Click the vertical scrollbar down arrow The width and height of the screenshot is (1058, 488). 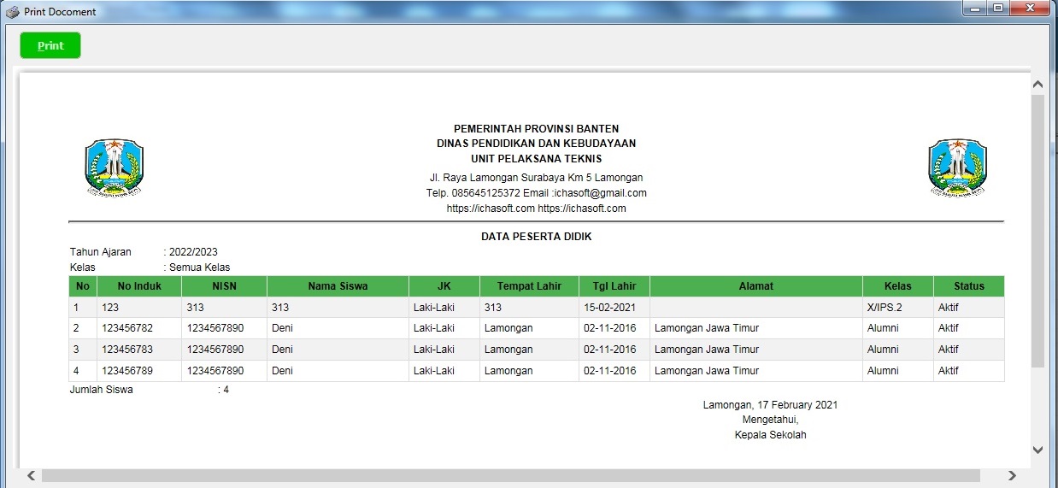point(1038,450)
